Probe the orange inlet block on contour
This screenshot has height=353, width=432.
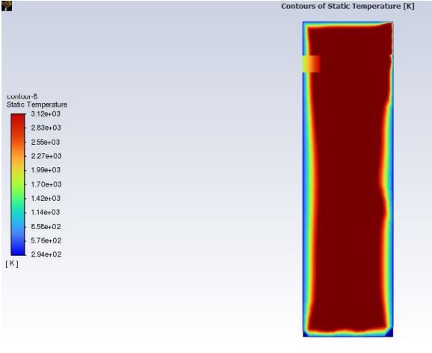312,64
